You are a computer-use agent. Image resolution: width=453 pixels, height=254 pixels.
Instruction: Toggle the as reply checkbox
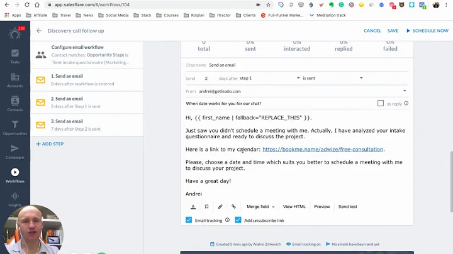point(381,103)
